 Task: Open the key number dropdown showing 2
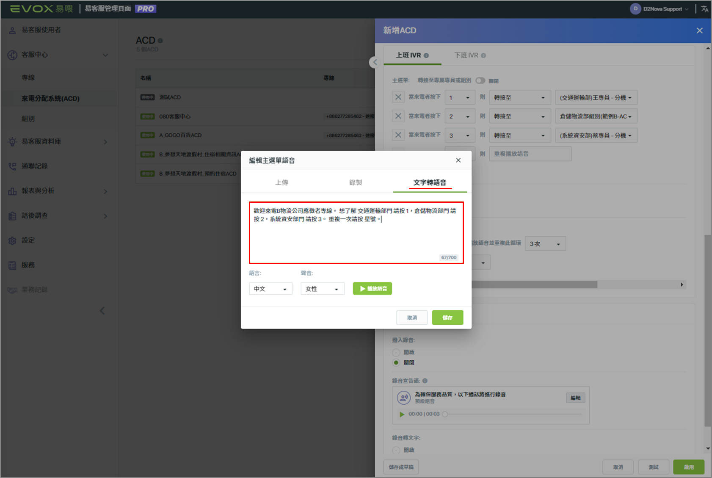(460, 116)
